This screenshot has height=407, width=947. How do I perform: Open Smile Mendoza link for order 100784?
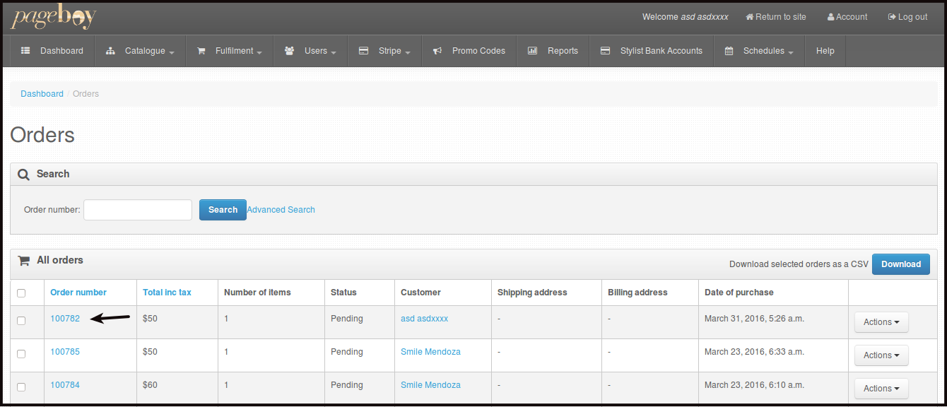tap(430, 385)
